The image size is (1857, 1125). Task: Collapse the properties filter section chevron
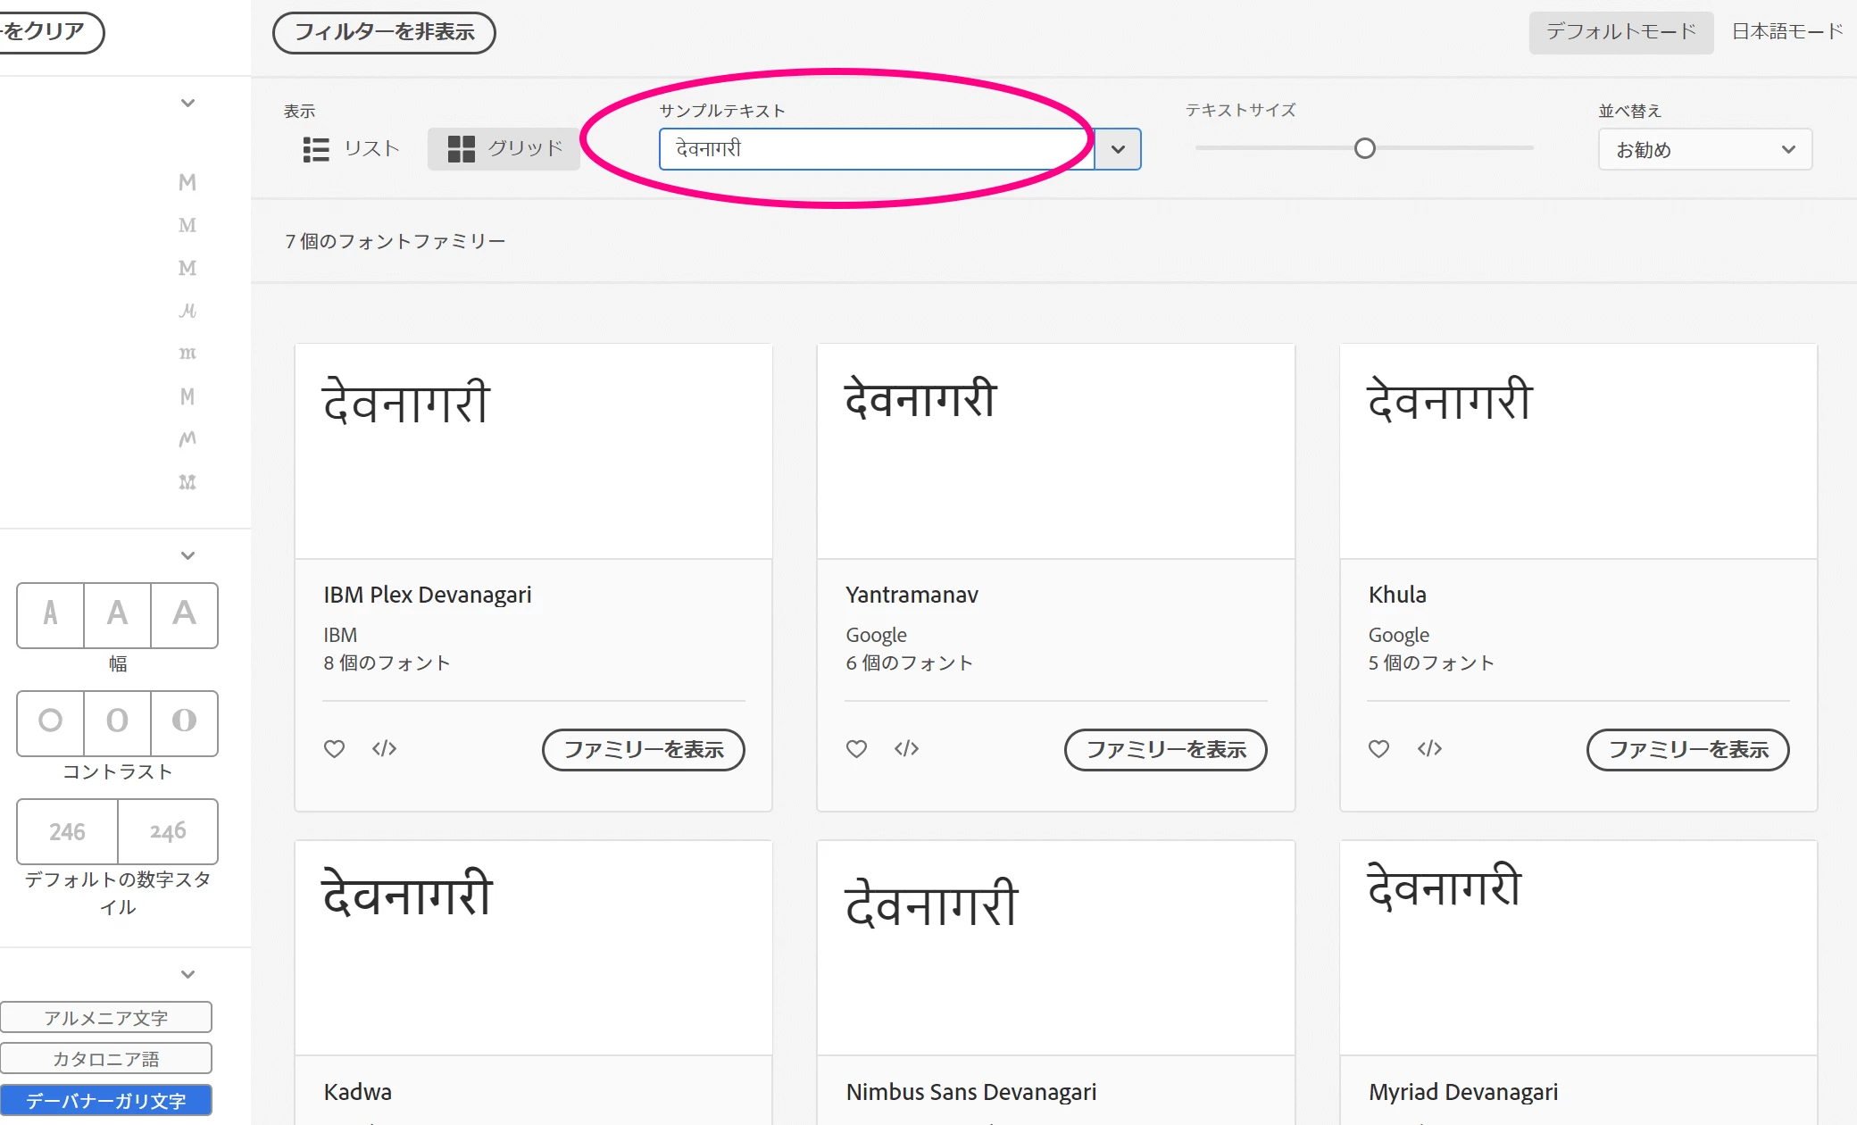(187, 555)
